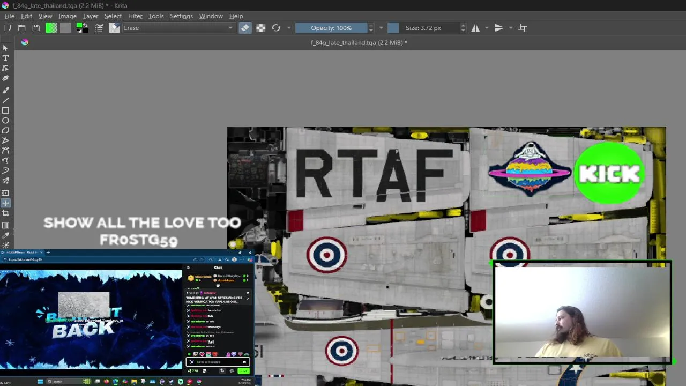Expand arrow next to reload preset

coord(289,28)
